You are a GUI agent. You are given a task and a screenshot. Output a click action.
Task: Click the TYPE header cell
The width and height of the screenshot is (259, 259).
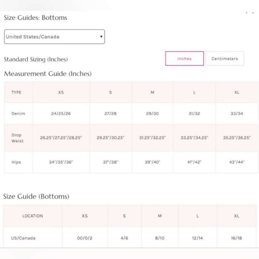click(16, 92)
